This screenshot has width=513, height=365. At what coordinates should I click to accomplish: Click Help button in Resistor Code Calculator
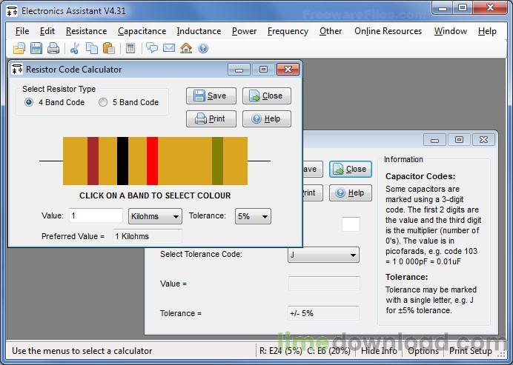point(267,118)
